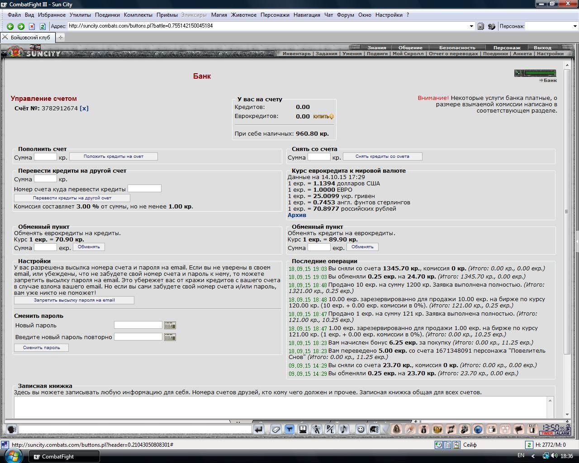
Task: Switch to the Безопасность top tab
Action: pos(457,47)
